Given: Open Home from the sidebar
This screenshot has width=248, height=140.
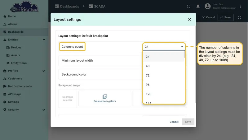Looking at the screenshot, I should (12, 16).
